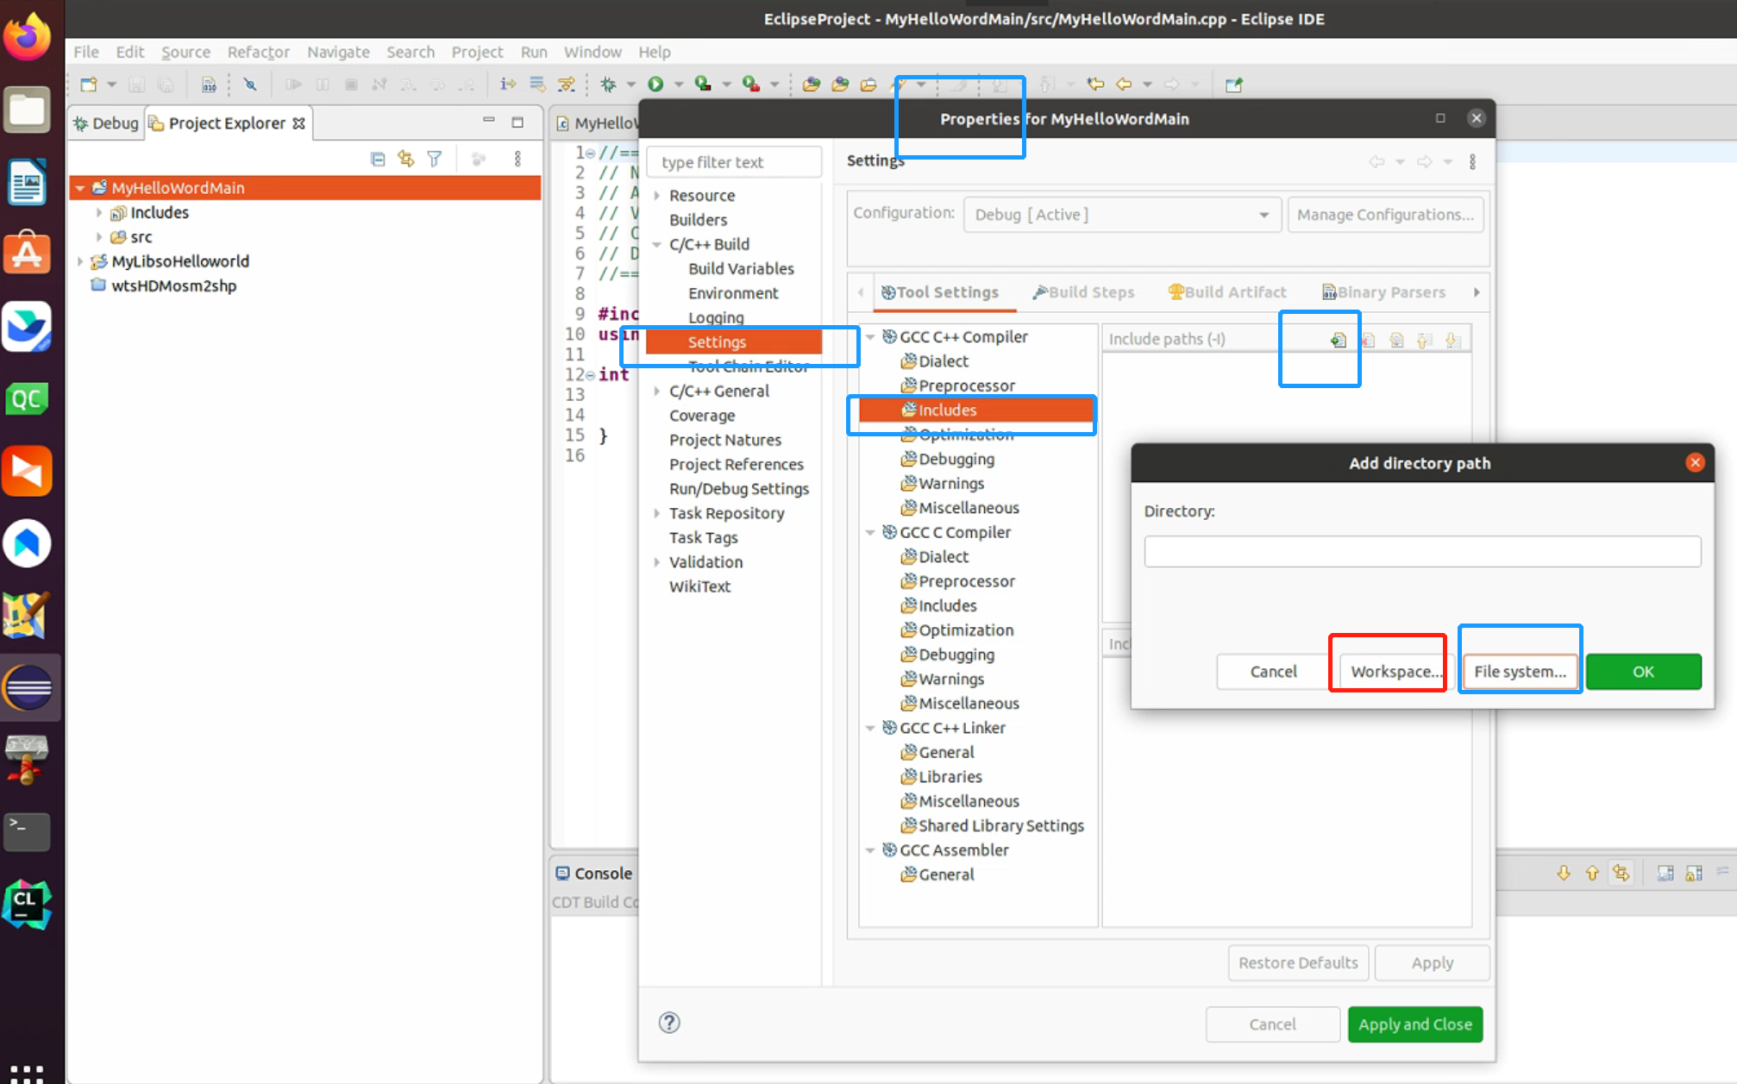Click into the Directory text field
1737x1084 pixels.
pyautogui.click(x=1422, y=552)
